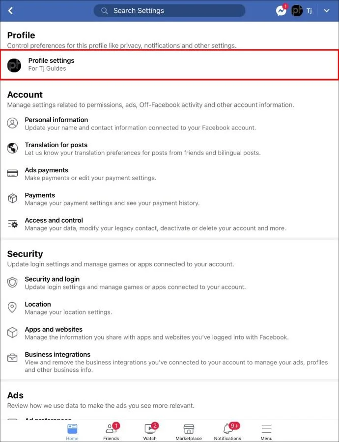Viewport: 339px width, 442px height.
Task: Tap the back arrow in the header
Action: (10, 11)
